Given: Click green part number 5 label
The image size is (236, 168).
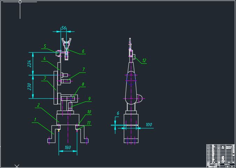Looking at the screenshot, I should point(45,46).
